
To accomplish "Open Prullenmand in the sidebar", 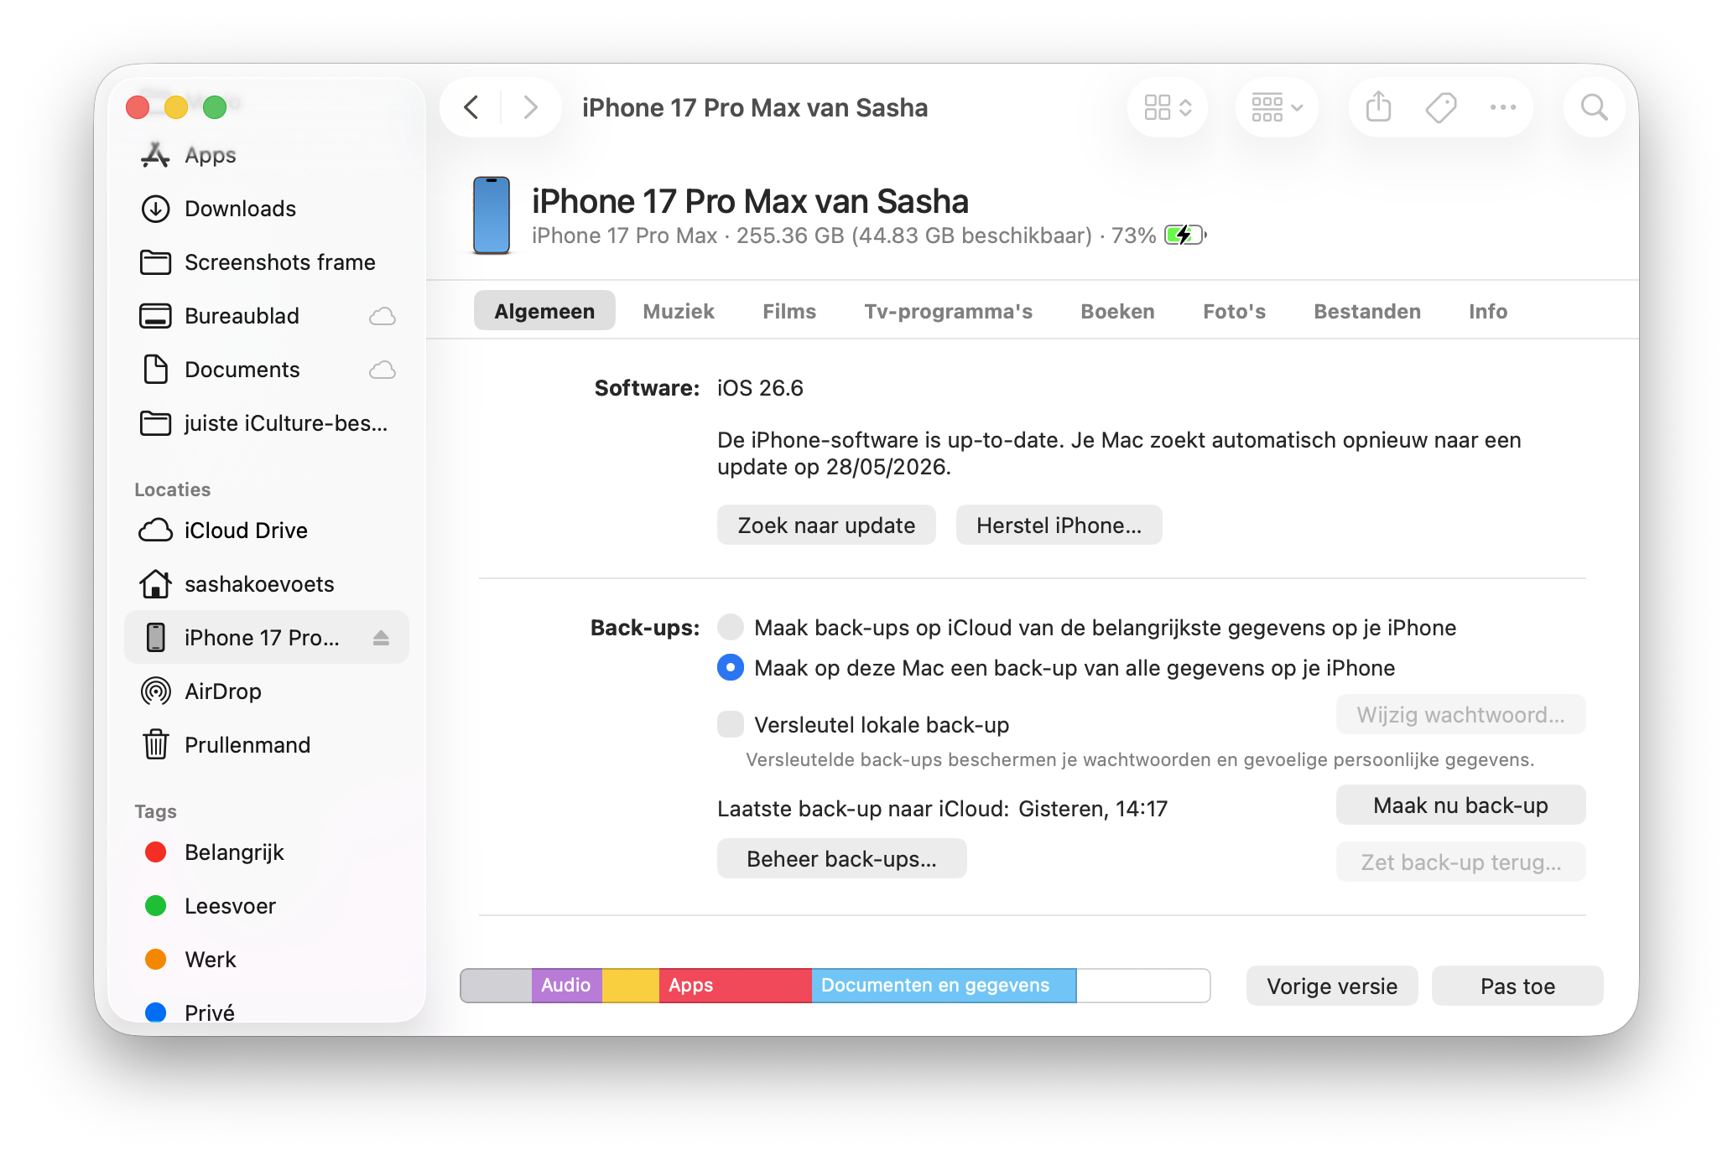I will 266,745.
